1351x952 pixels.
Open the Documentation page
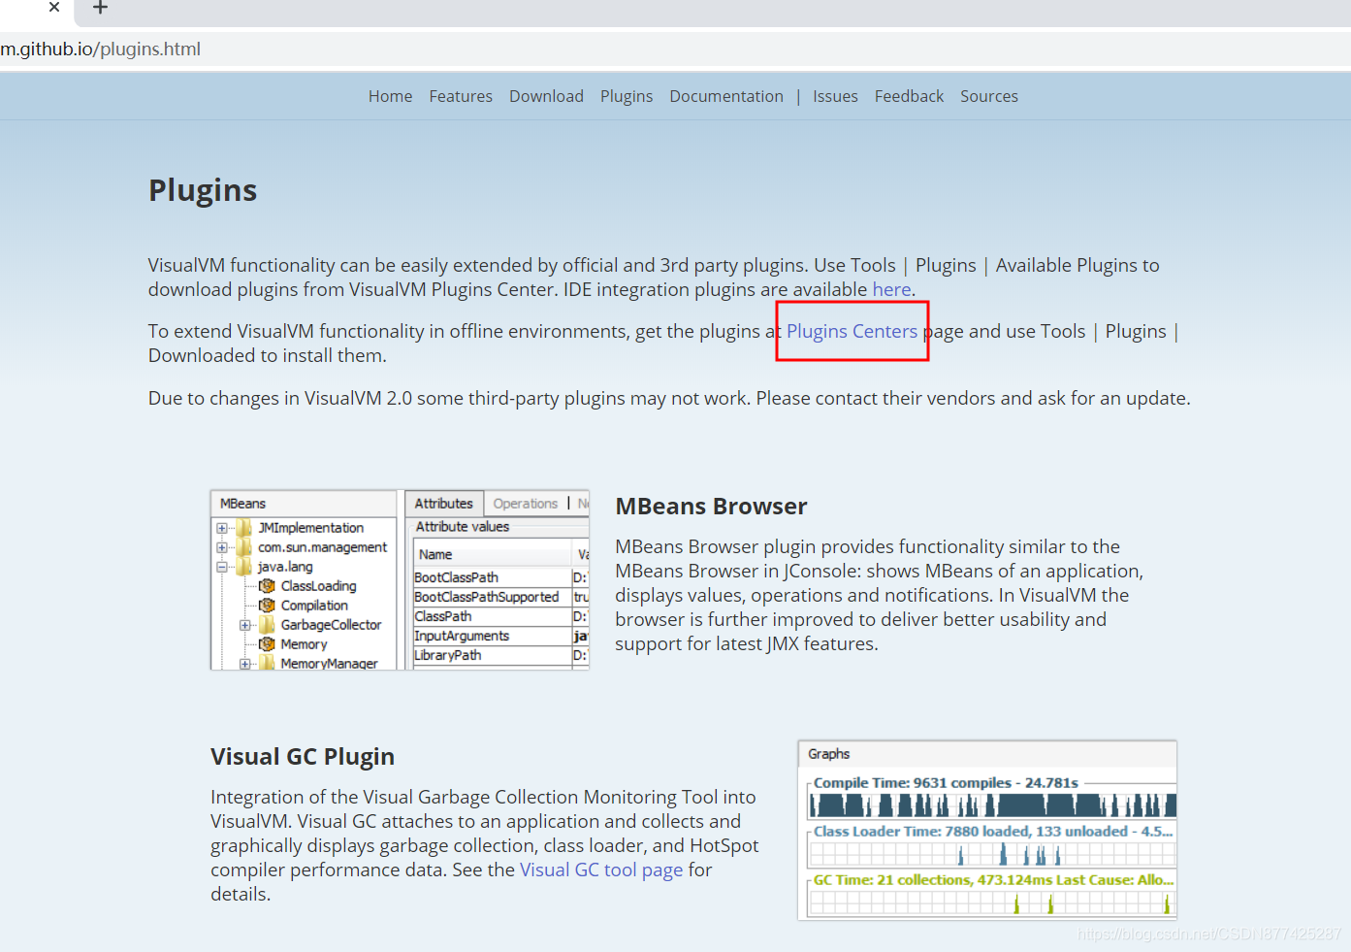pos(726,96)
